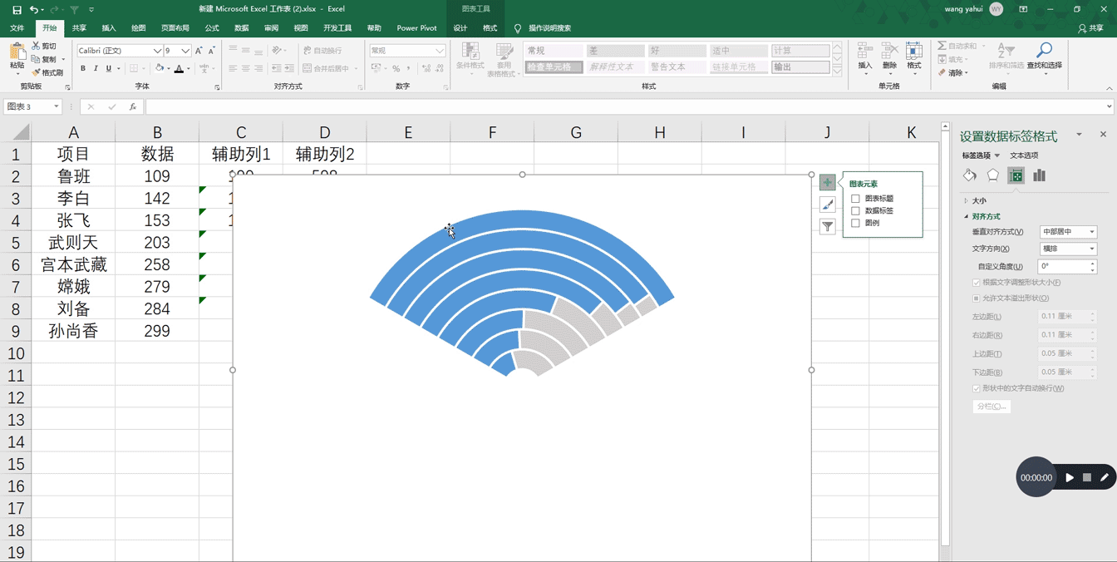The height and width of the screenshot is (562, 1117).
Task: Decrease font size with the smaller A icon
Action: click(212, 51)
